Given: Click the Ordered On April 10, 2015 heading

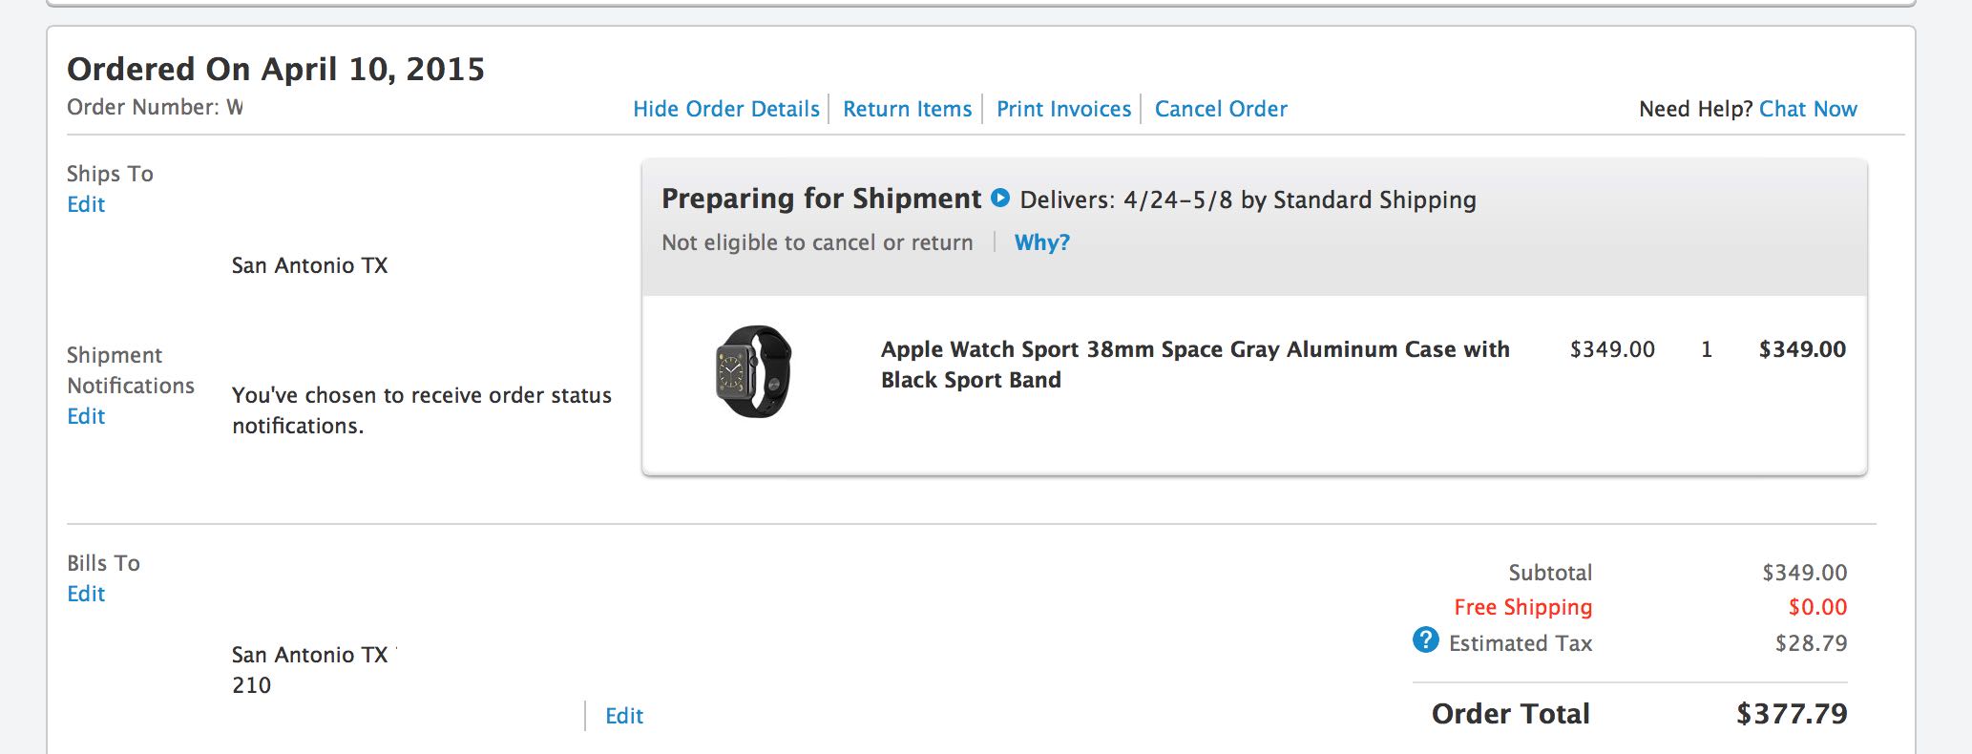Looking at the screenshot, I should (276, 69).
